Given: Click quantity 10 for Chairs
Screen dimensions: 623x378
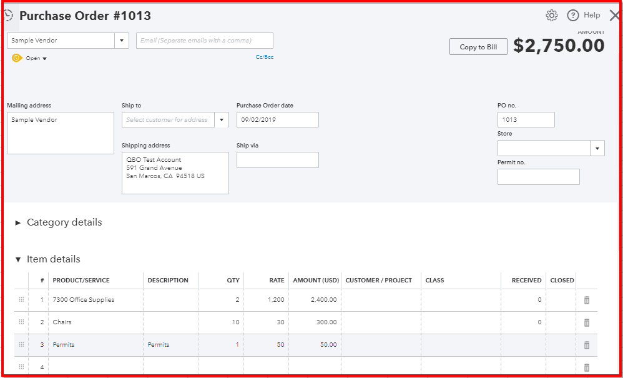Looking at the screenshot, I should click(x=222, y=322).
